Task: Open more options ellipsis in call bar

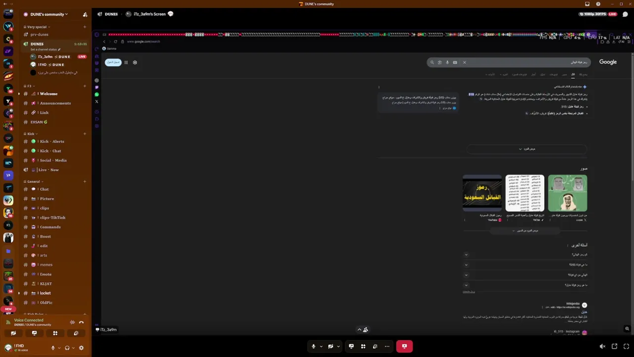Action: click(387, 346)
